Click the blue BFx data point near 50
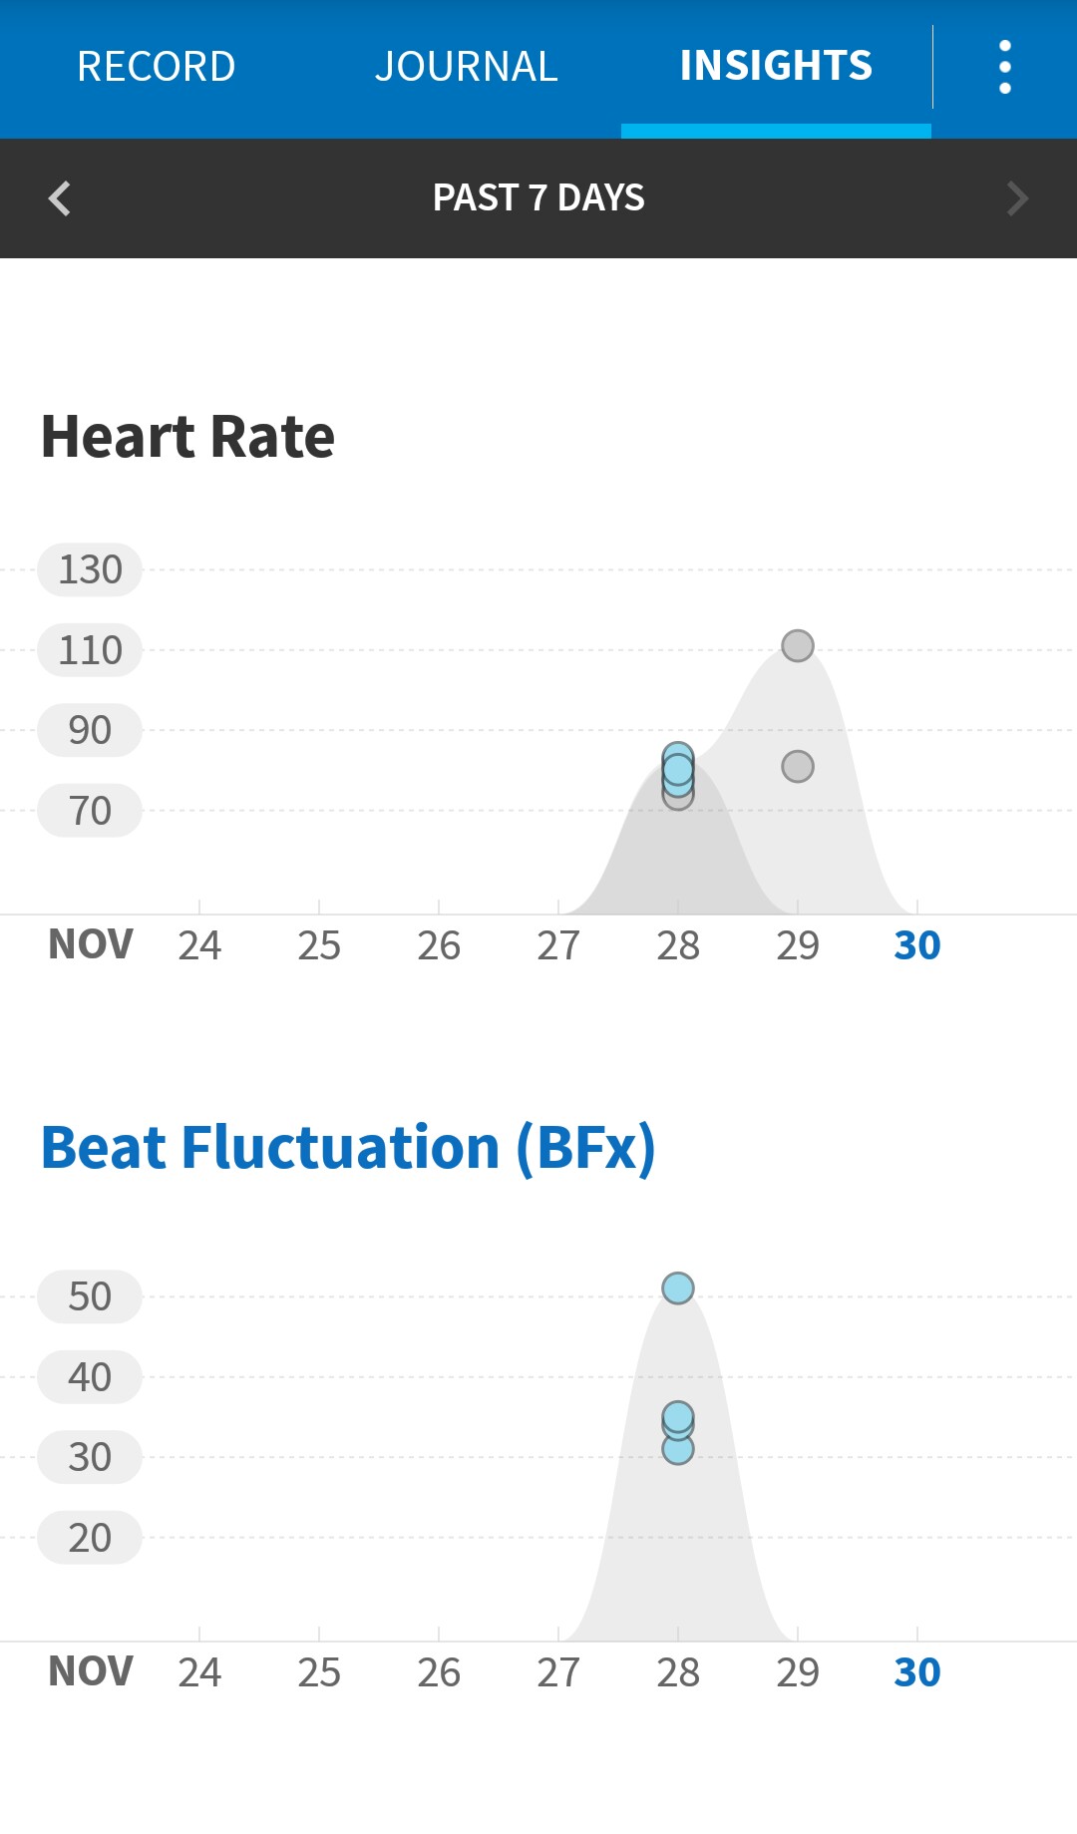 tap(678, 1288)
